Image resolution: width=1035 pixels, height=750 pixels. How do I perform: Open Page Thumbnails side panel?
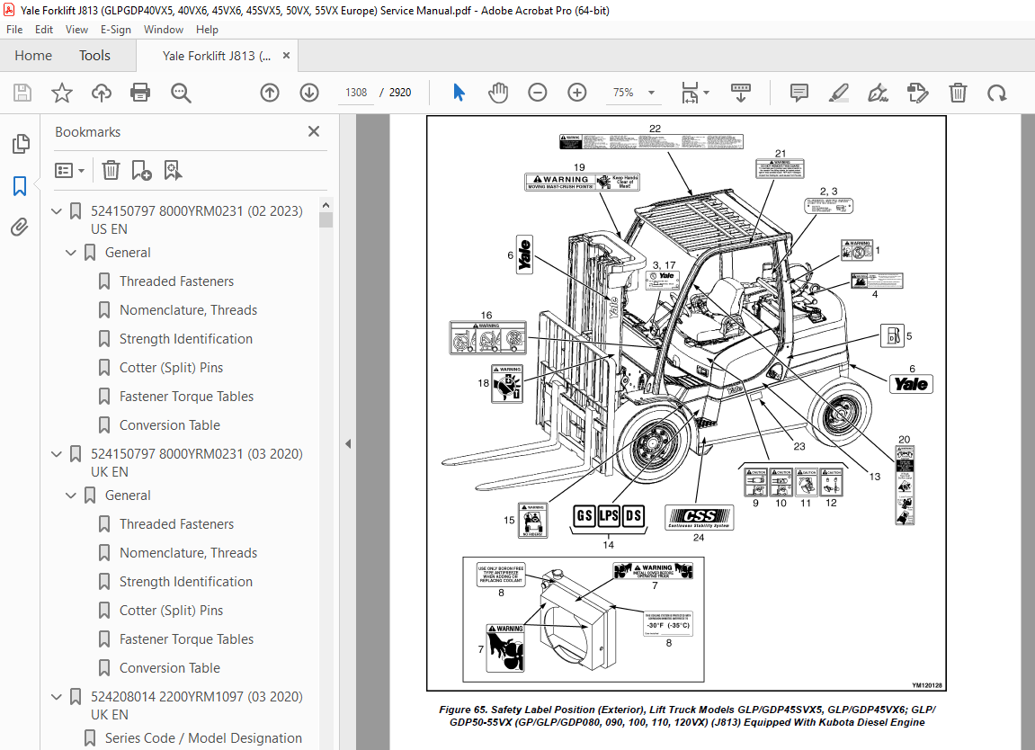(x=21, y=143)
